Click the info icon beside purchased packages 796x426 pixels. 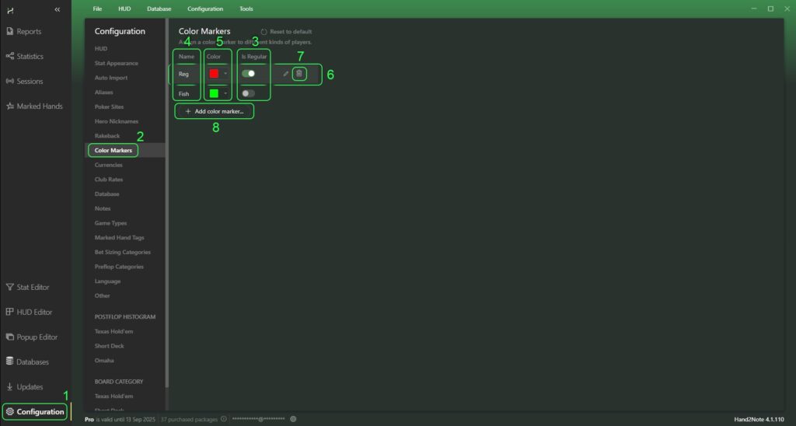pyautogui.click(x=224, y=419)
